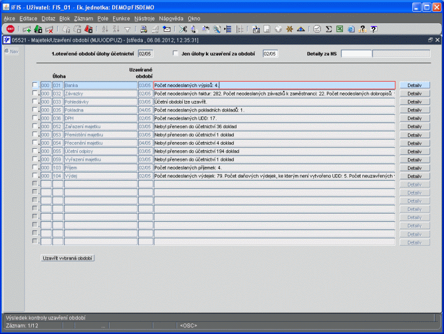Click the first 'Detaily za NS' input field
Viewport: 444px width, 334px height.
[356, 53]
